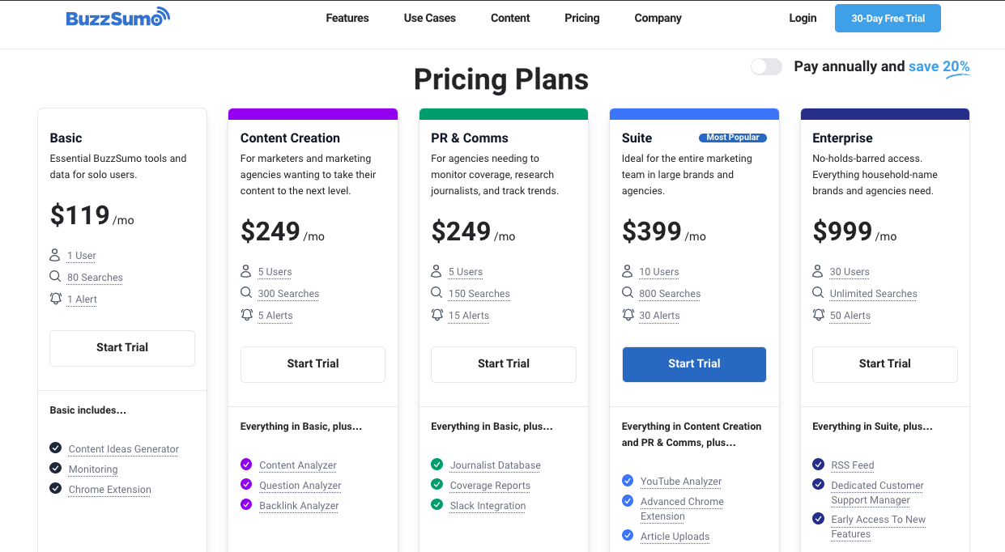Viewport: 1005px width, 552px height.
Task: Open the Content Ideas Generator link
Action: 124,448
